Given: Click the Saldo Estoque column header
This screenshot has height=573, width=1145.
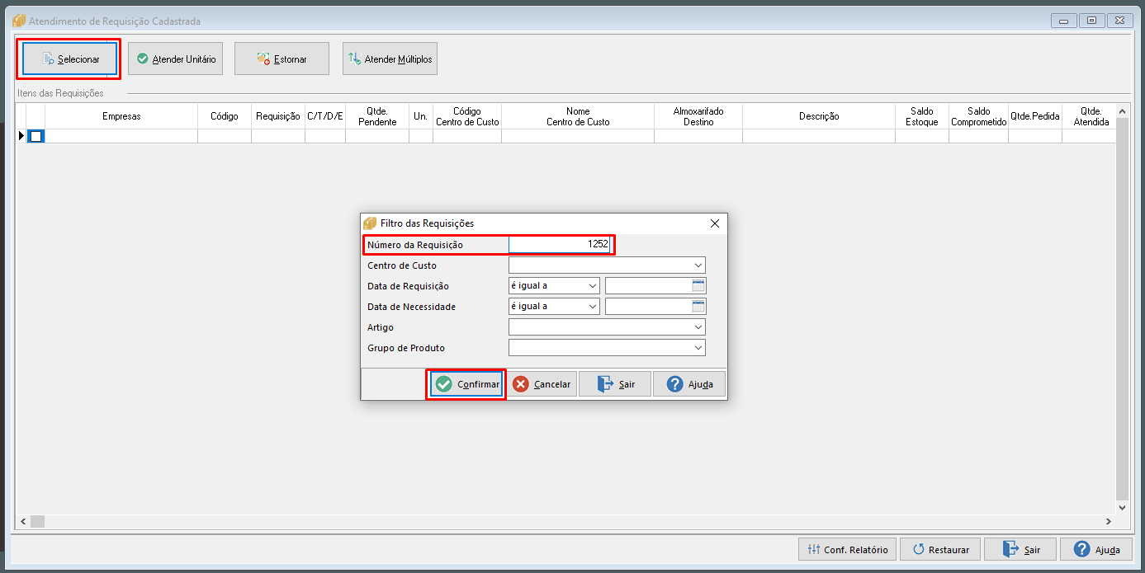Looking at the screenshot, I should [x=922, y=116].
